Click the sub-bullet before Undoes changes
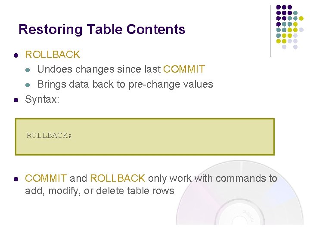This screenshot has height=232, width=310. point(28,70)
